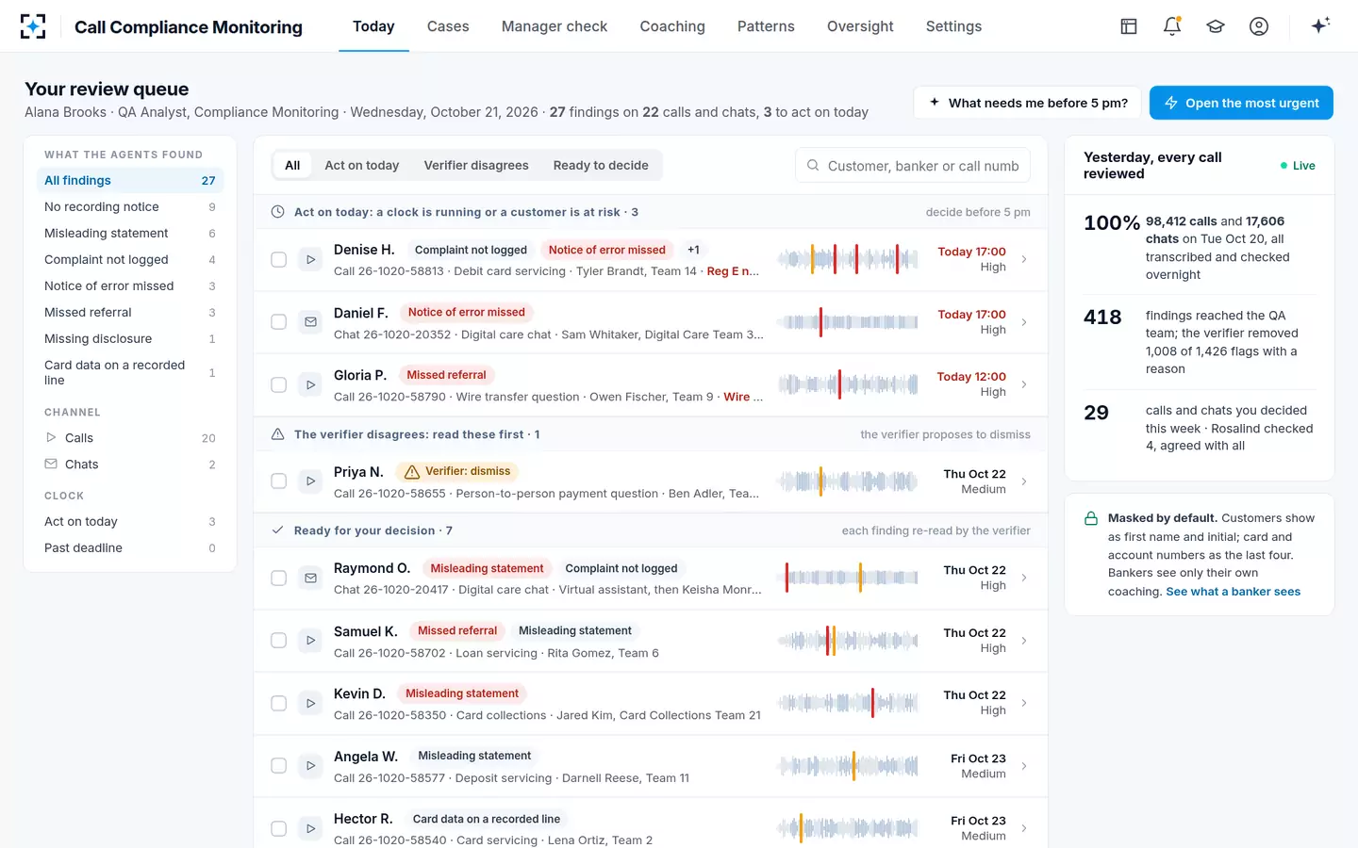Play Hector R. call recording
1358x848 pixels.
[310, 828]
